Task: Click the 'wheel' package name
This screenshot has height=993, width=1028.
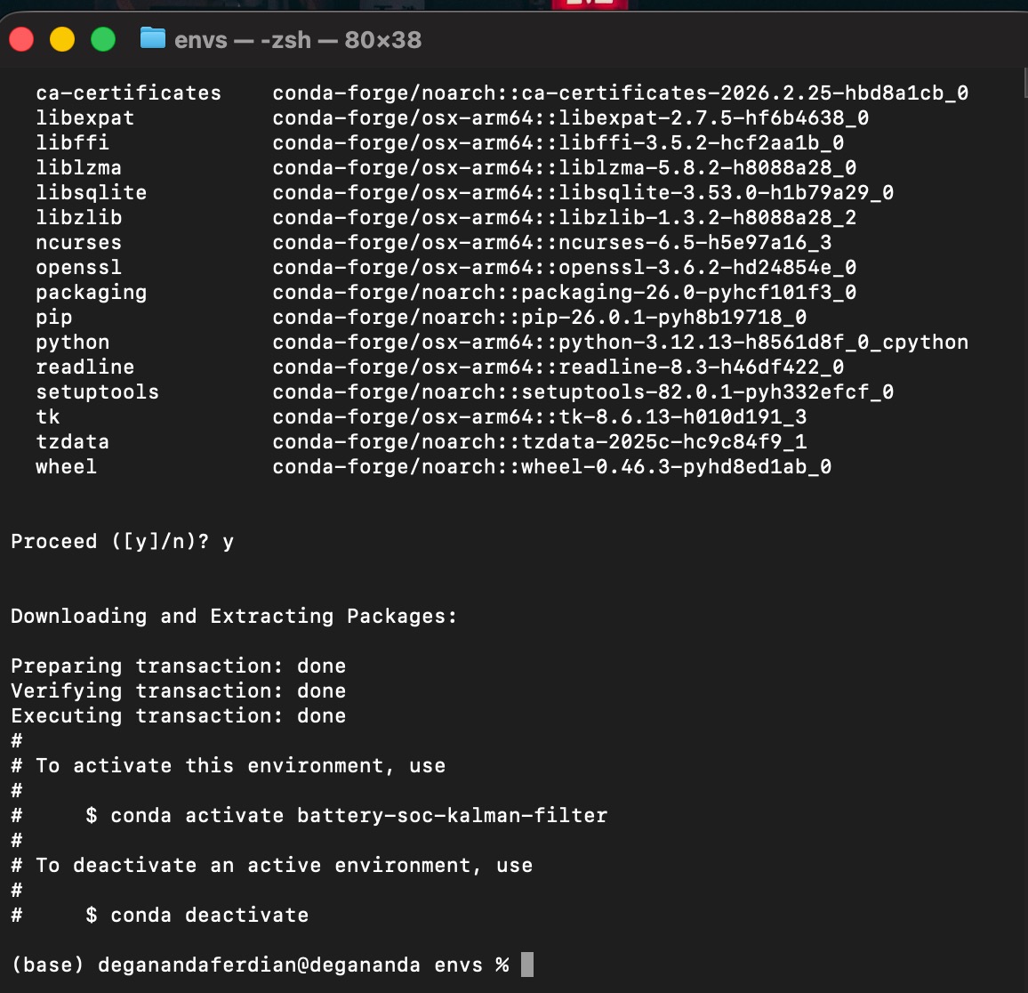Action: click(x=66, y=466)
